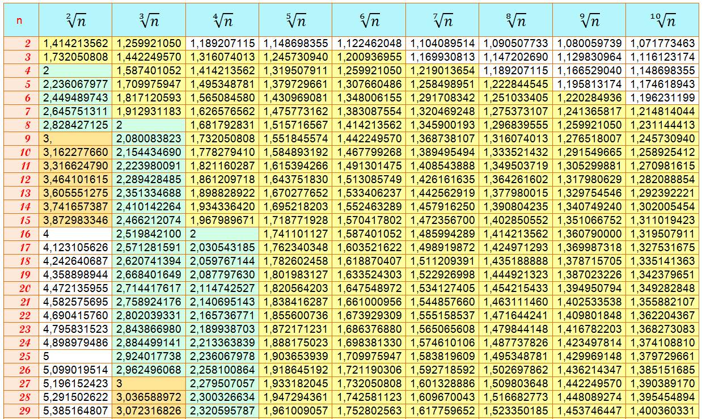Select the green cell "2" in row 8

coord(149,125)
